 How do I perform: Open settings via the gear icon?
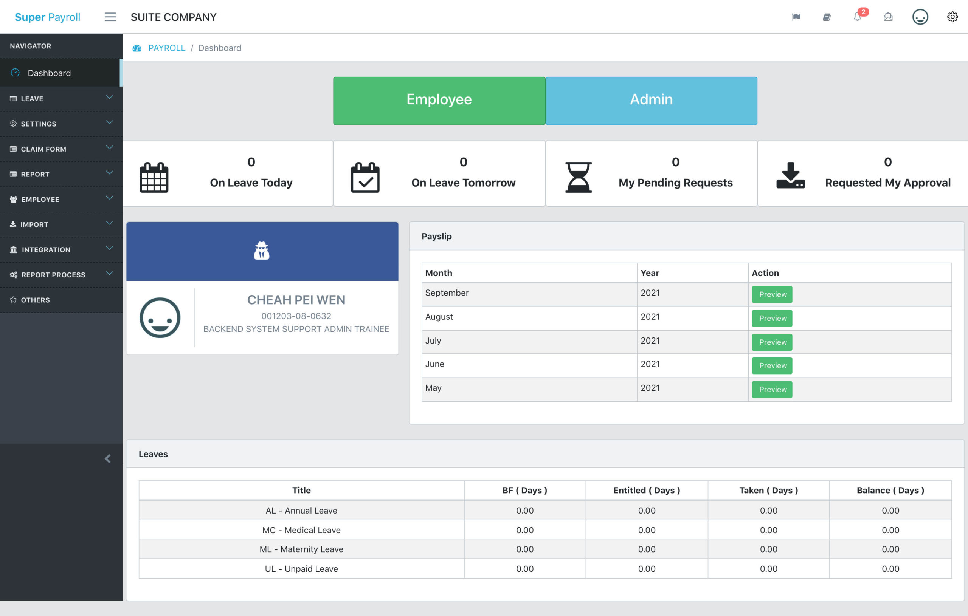click(952, 17)
